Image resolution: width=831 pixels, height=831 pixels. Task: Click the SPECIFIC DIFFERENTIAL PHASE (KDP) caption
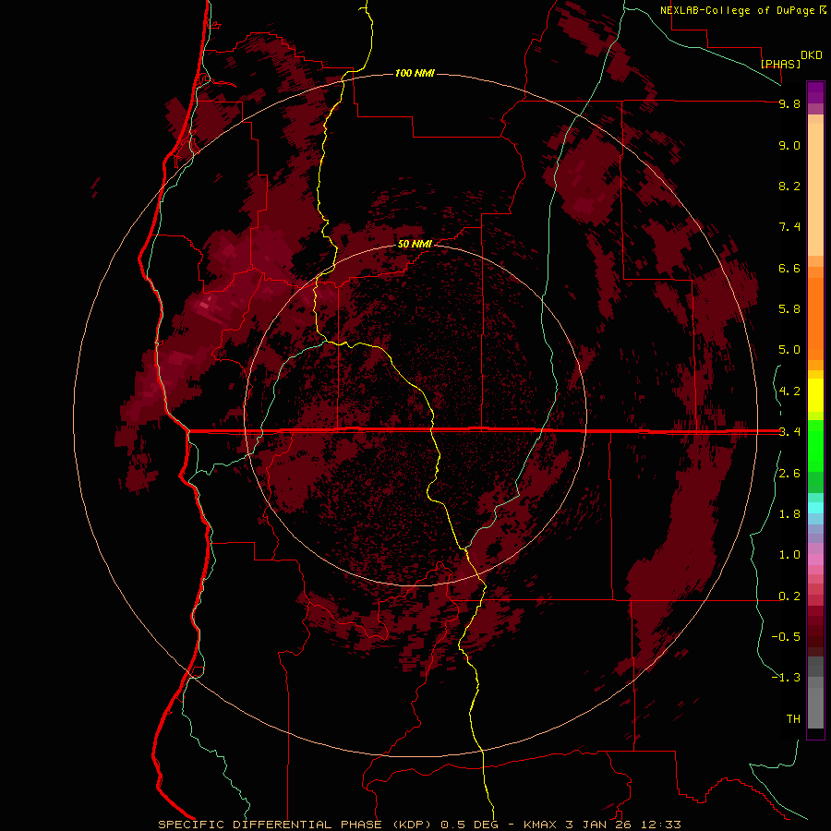pos(295,825)
